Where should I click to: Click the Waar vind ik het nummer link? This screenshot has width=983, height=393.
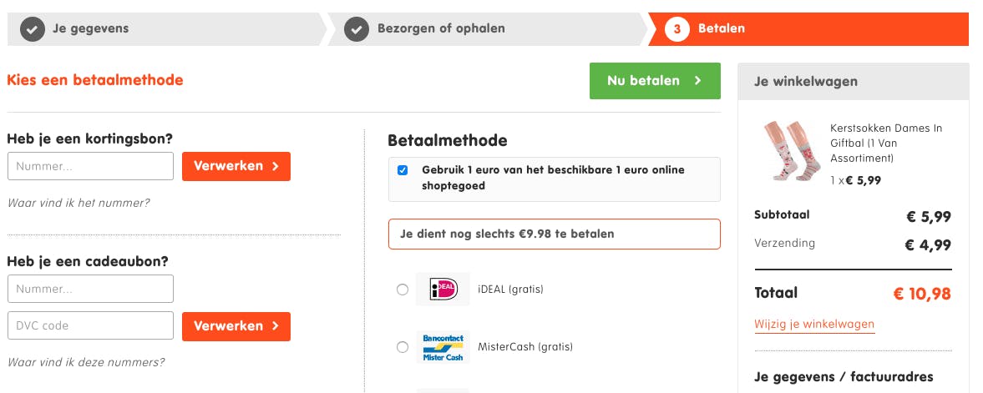[x=79, y=203]
